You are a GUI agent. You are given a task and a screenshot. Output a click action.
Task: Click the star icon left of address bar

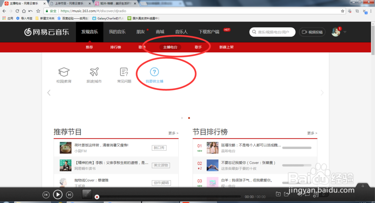tap(38, 11)
